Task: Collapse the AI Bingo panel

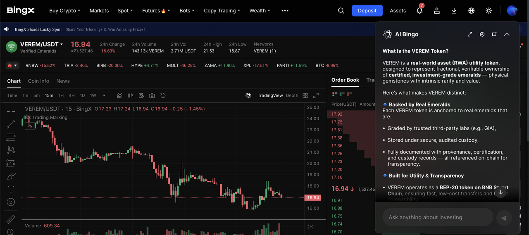Action: (x=507, y=34)
